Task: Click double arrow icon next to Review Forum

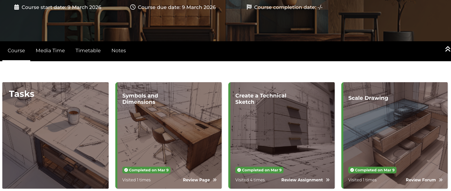Action: (x=441, y=180)
